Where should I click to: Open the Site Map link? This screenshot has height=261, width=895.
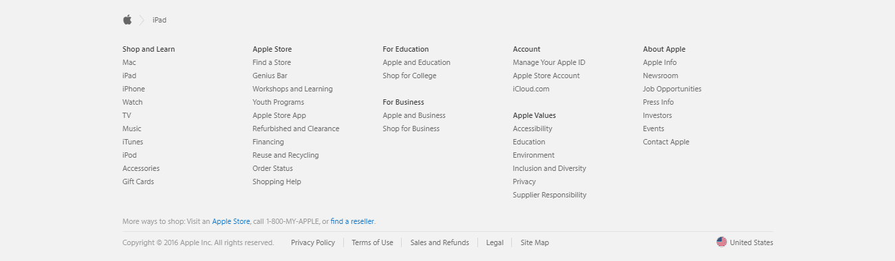point(534,242)
